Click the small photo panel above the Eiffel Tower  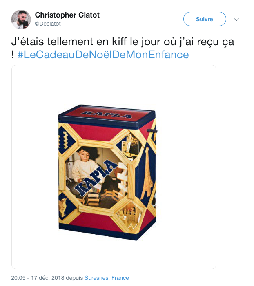(x=131, y=145)
